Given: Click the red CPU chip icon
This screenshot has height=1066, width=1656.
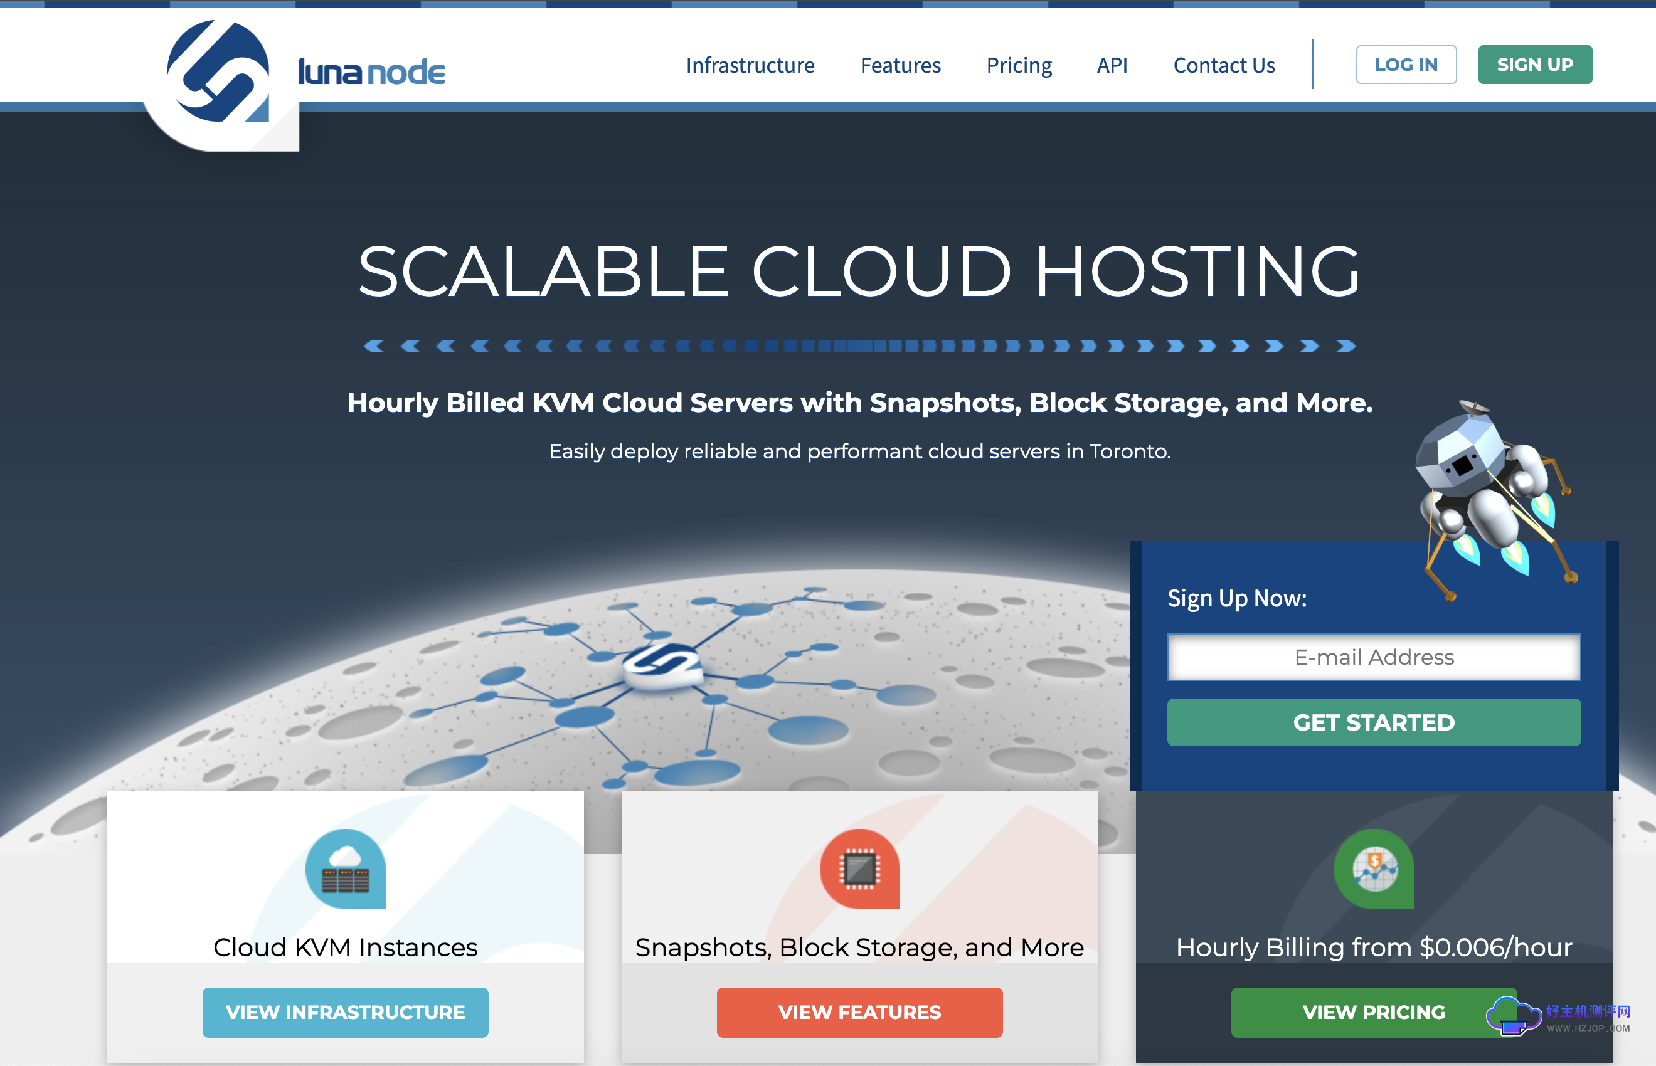Looking at the screenshot, I should [859, 868].
